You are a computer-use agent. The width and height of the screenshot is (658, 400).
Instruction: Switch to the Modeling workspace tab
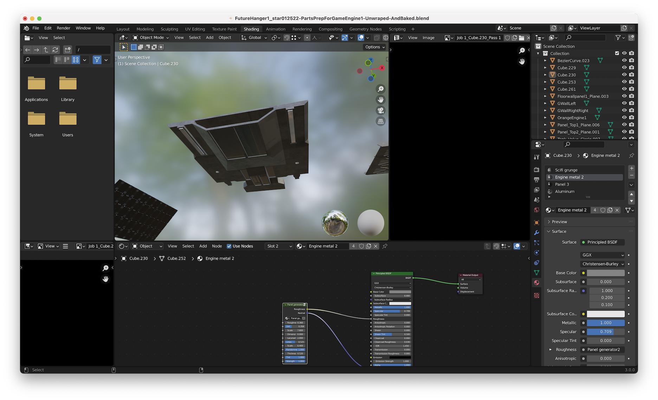(x=145, y=29)
